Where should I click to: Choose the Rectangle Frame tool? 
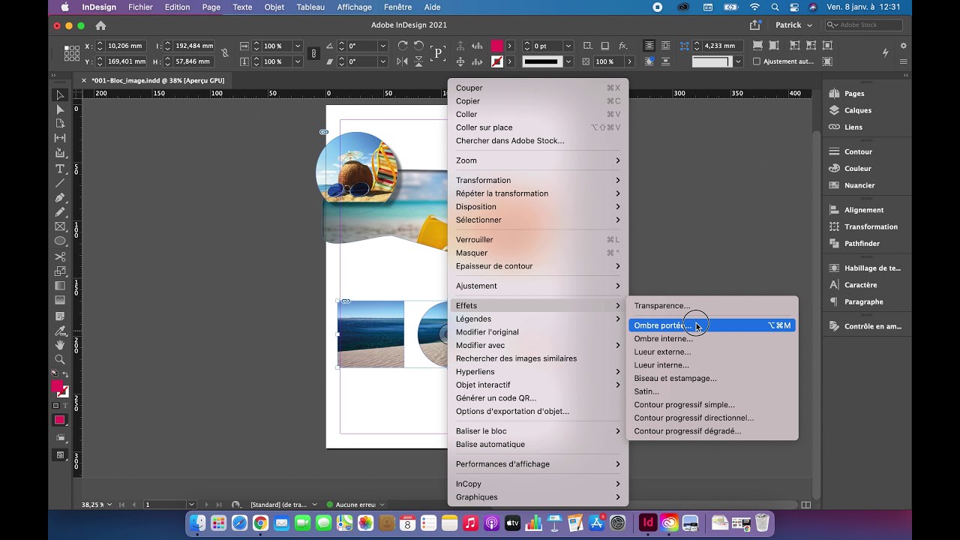(x=60, y=226)
